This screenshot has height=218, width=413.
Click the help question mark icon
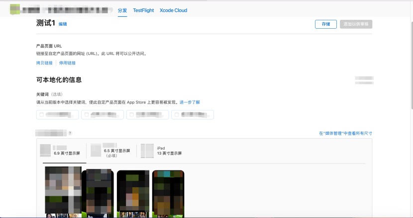pyautogui.click(x=70, y=133)
